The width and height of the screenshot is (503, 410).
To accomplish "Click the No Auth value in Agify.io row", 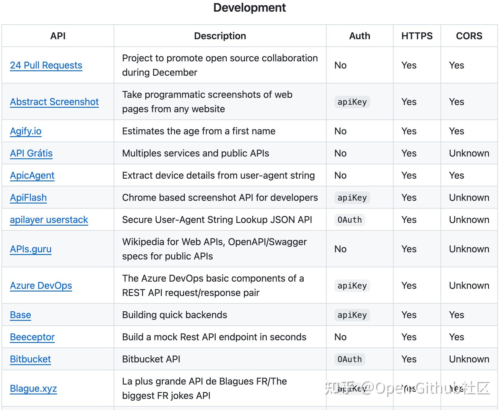I will click(x=340, y=131).
